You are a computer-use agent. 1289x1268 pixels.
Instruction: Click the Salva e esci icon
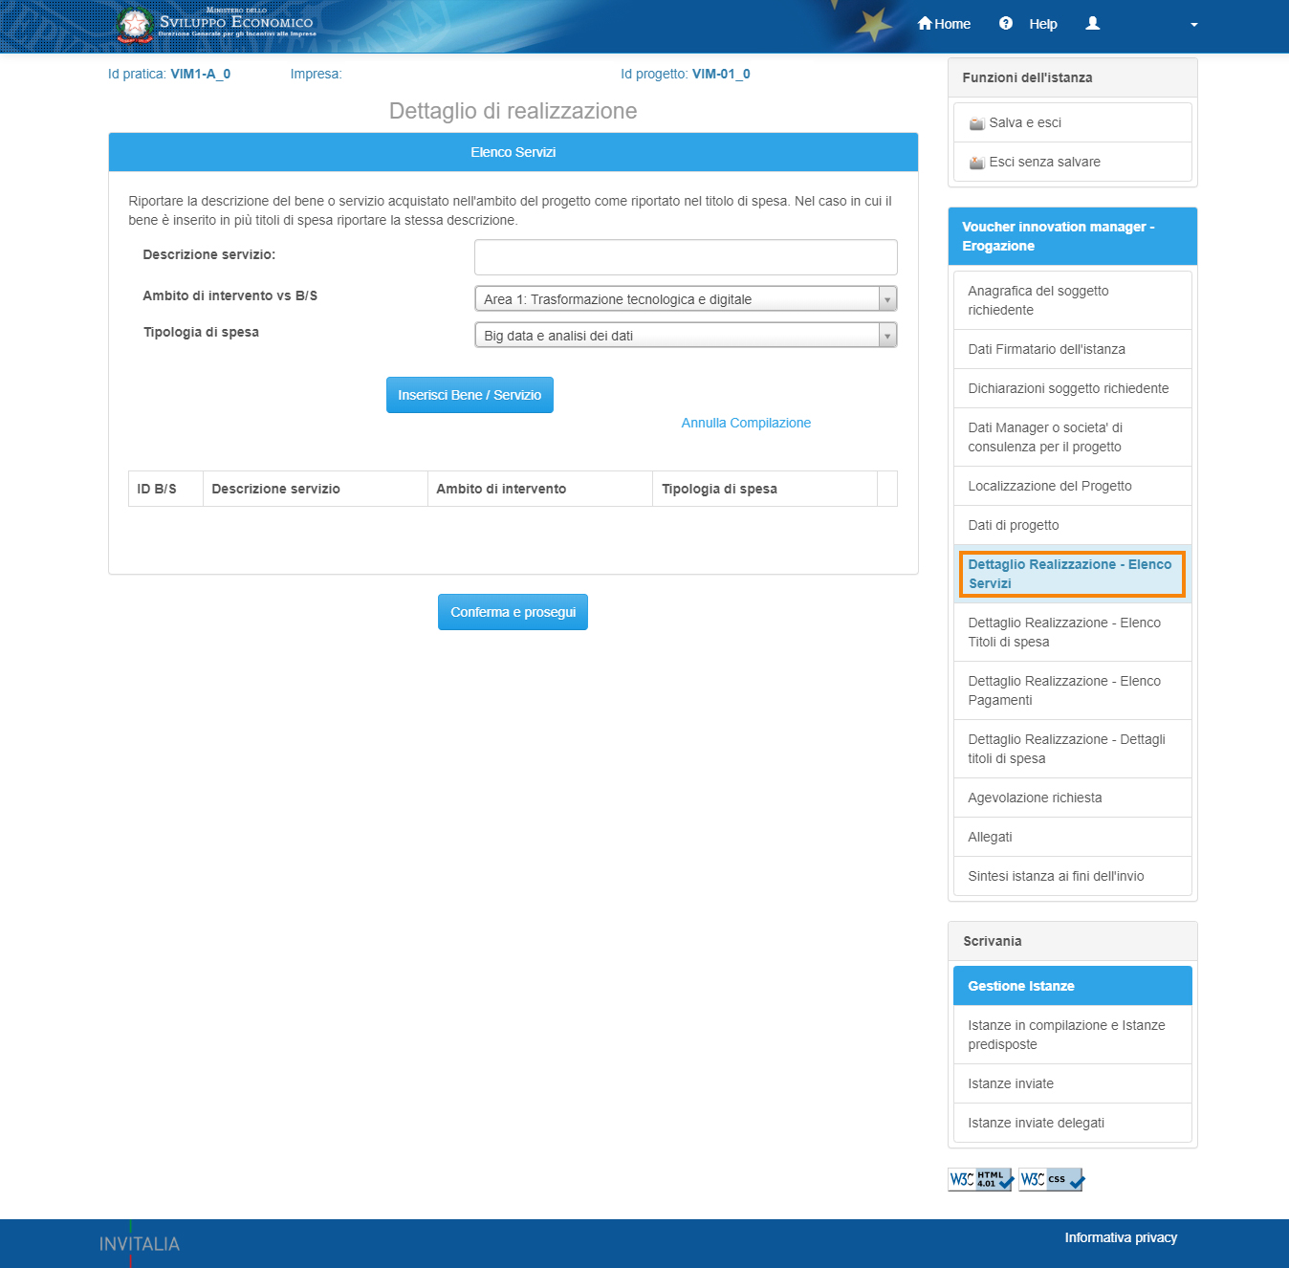(976, 123)
